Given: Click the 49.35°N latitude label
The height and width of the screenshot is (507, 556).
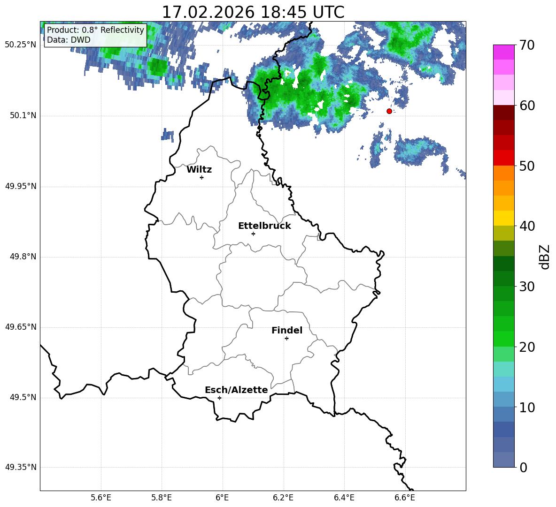Looking at the screenshot, I should (x=21, y=467).
